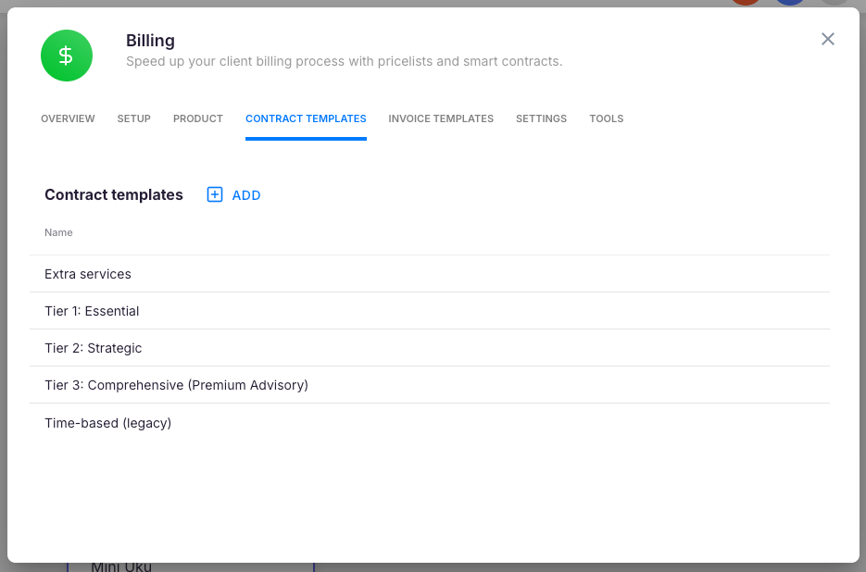Image resolution: width=866 pixels, height=572 pixels.
Task: Open the Tools tab
Action: click(x=607, y=118)
